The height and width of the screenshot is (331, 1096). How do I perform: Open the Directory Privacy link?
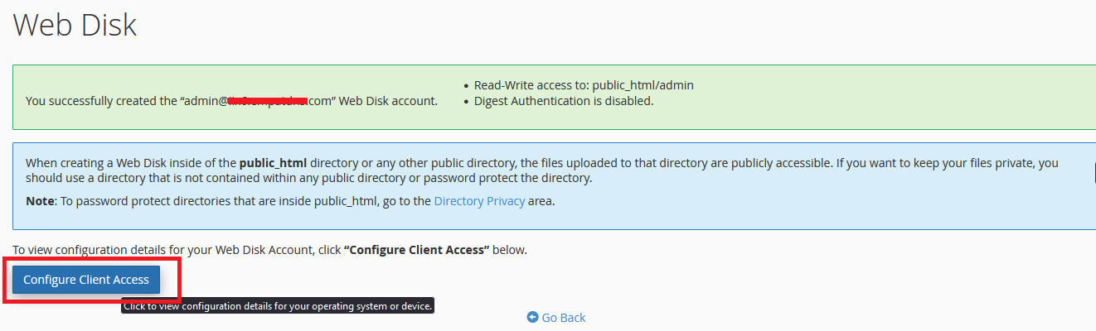click(x=479, y=201)
